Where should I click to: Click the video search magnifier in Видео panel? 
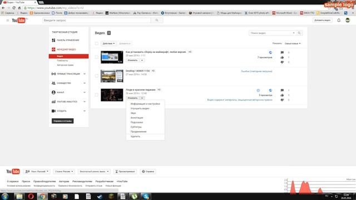point(299,33)
